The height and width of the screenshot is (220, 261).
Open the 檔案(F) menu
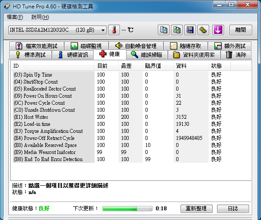click(x=15, y=17)
